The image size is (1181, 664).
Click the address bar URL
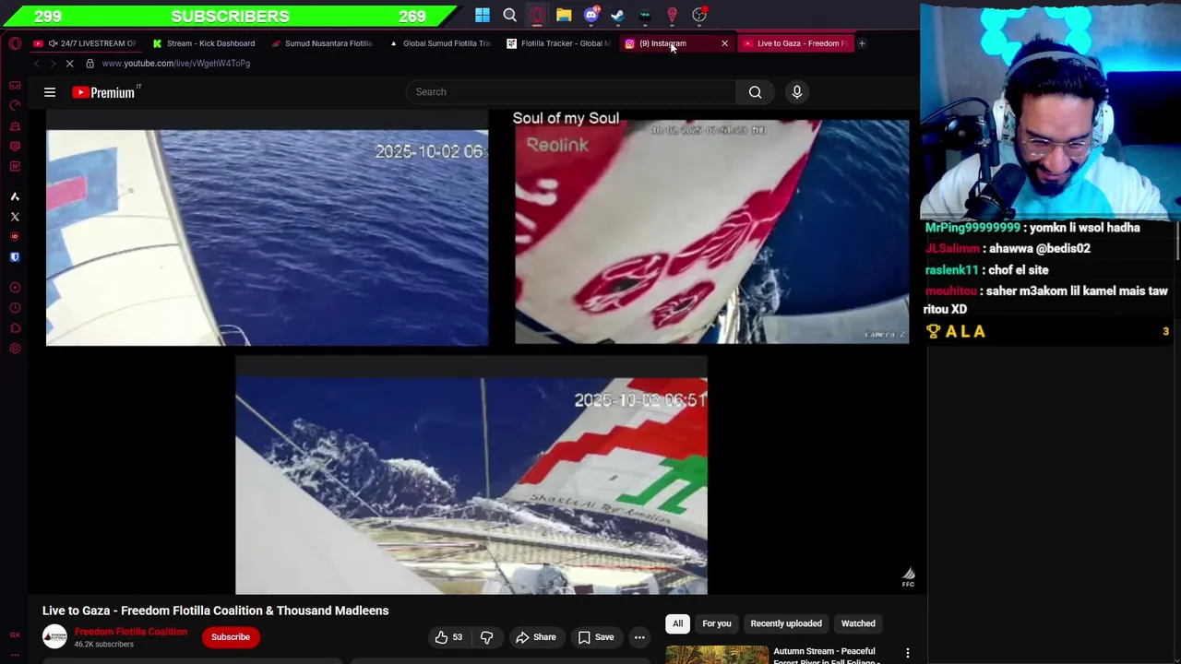pyautogui.click(x=176, y=64)
